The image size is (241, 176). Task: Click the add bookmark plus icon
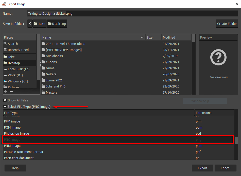pos(6,91)
